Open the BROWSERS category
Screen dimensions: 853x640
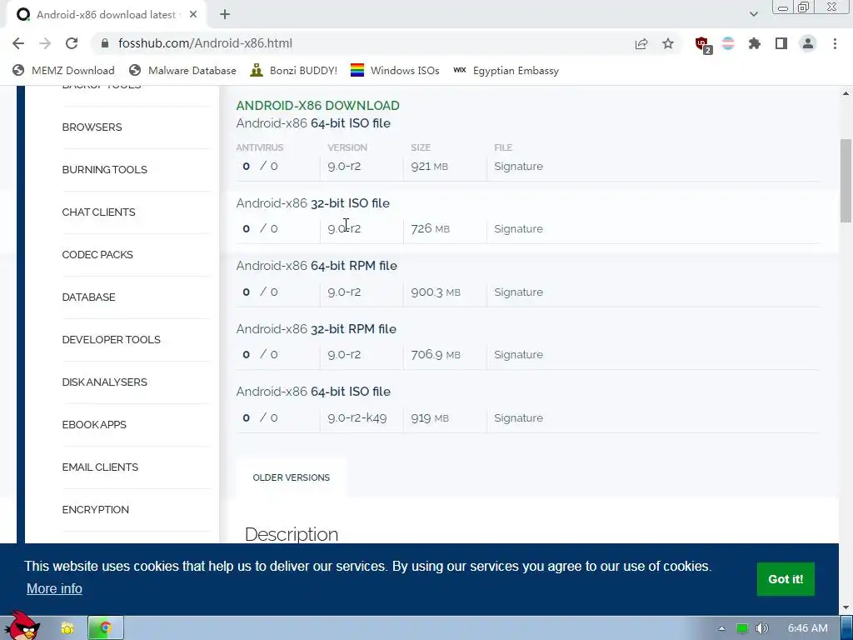click(x=92, y=127)
